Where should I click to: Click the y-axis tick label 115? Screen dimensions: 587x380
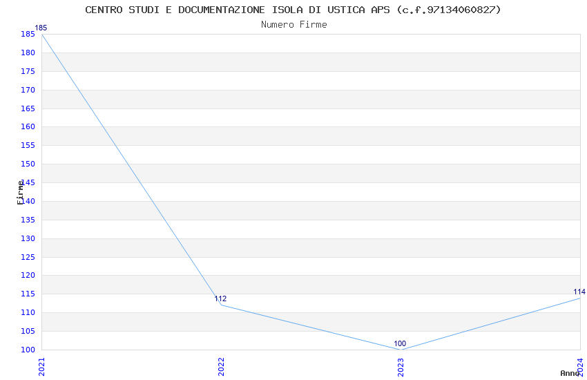coord(28,294)
